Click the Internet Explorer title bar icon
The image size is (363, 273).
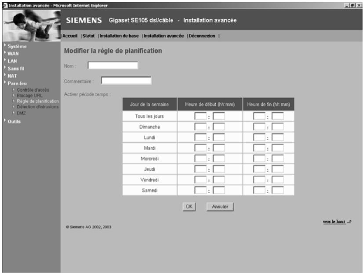(5, 5)
